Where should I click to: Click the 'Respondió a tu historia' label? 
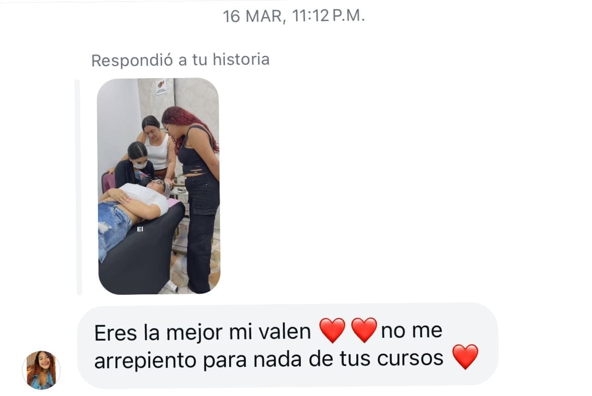[x=180, y=60]
